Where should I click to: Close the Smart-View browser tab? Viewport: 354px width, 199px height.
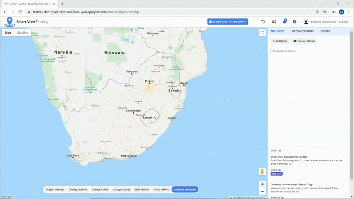(53, 4)
